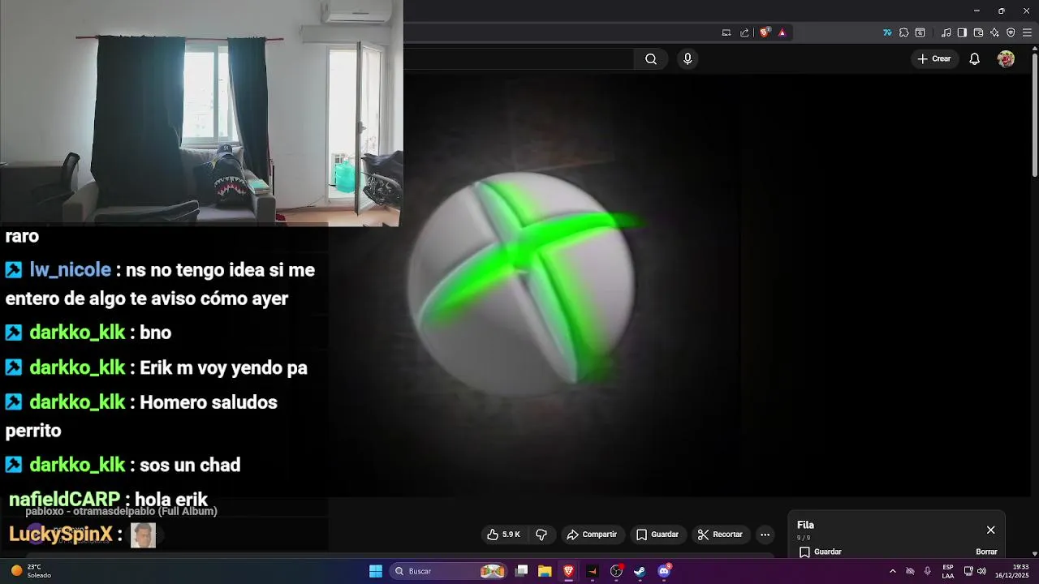Toggle the Brave sidebar panel
This screenshot has height=584, width=1039.
click(x=962, y=32)
